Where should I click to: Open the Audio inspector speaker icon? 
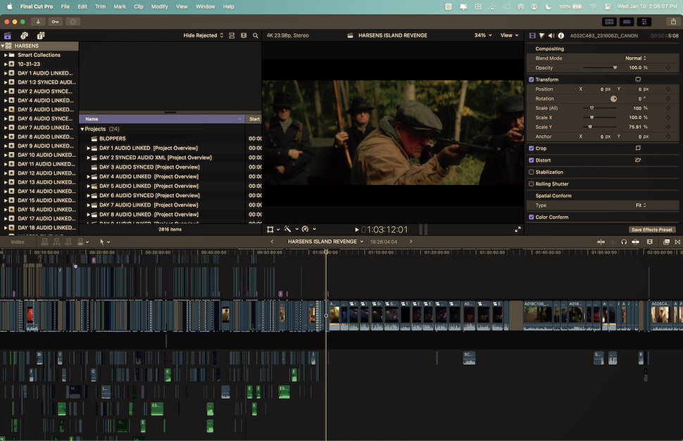coord(551,35)
